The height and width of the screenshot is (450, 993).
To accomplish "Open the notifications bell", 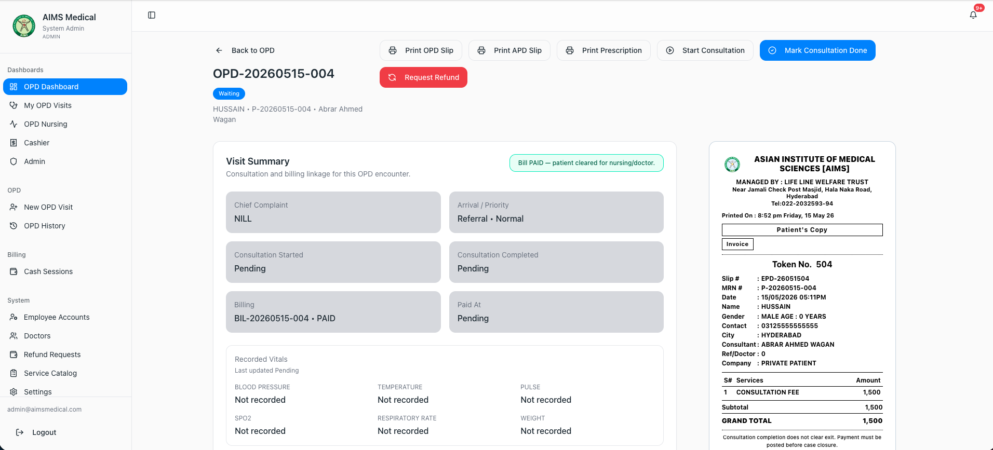I will tap(973, 15).
